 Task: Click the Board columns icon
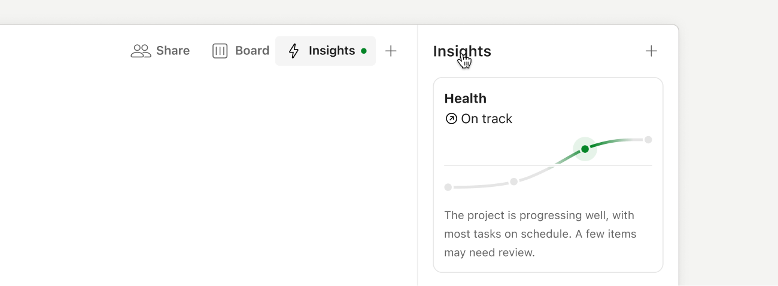pyautogui.click(x=220, y=51)
